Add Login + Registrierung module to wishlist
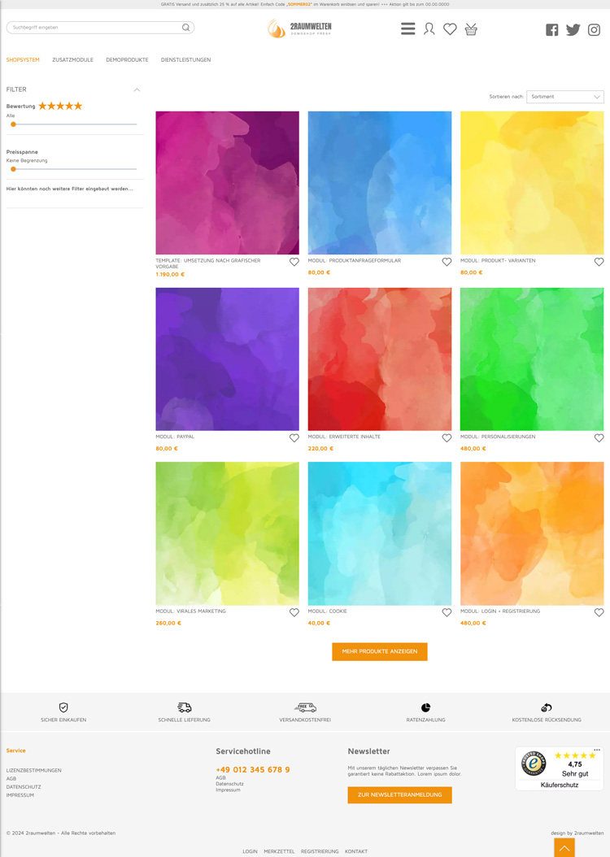The height and width of the screenshot is (857, 610). pos(599,613)
